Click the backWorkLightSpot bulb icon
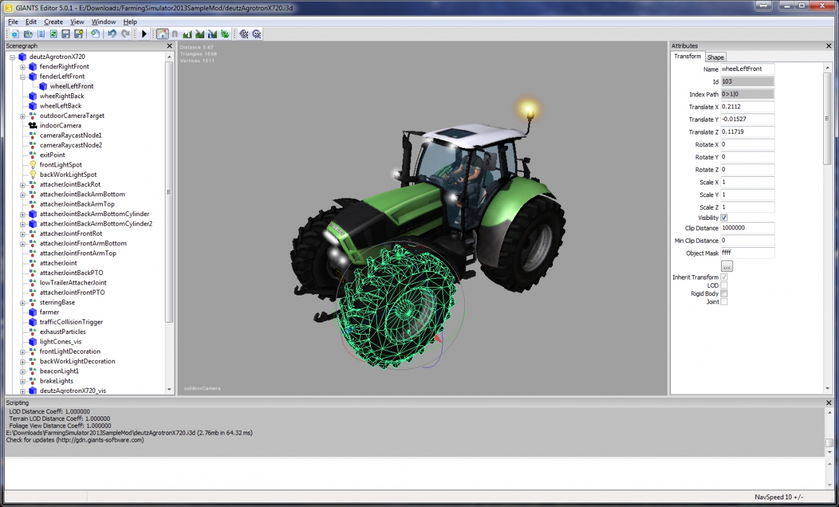839x507 pixels. (x=32, y=174)
